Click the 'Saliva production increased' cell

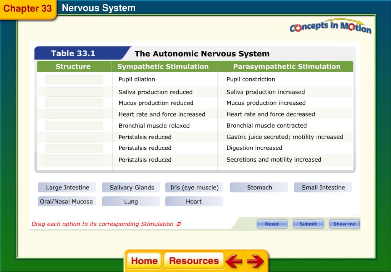coord(266,92)
